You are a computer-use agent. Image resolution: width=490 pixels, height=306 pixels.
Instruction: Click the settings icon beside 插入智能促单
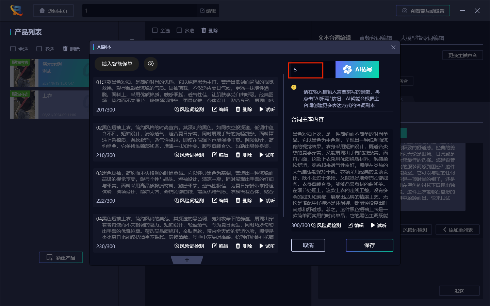151,64
